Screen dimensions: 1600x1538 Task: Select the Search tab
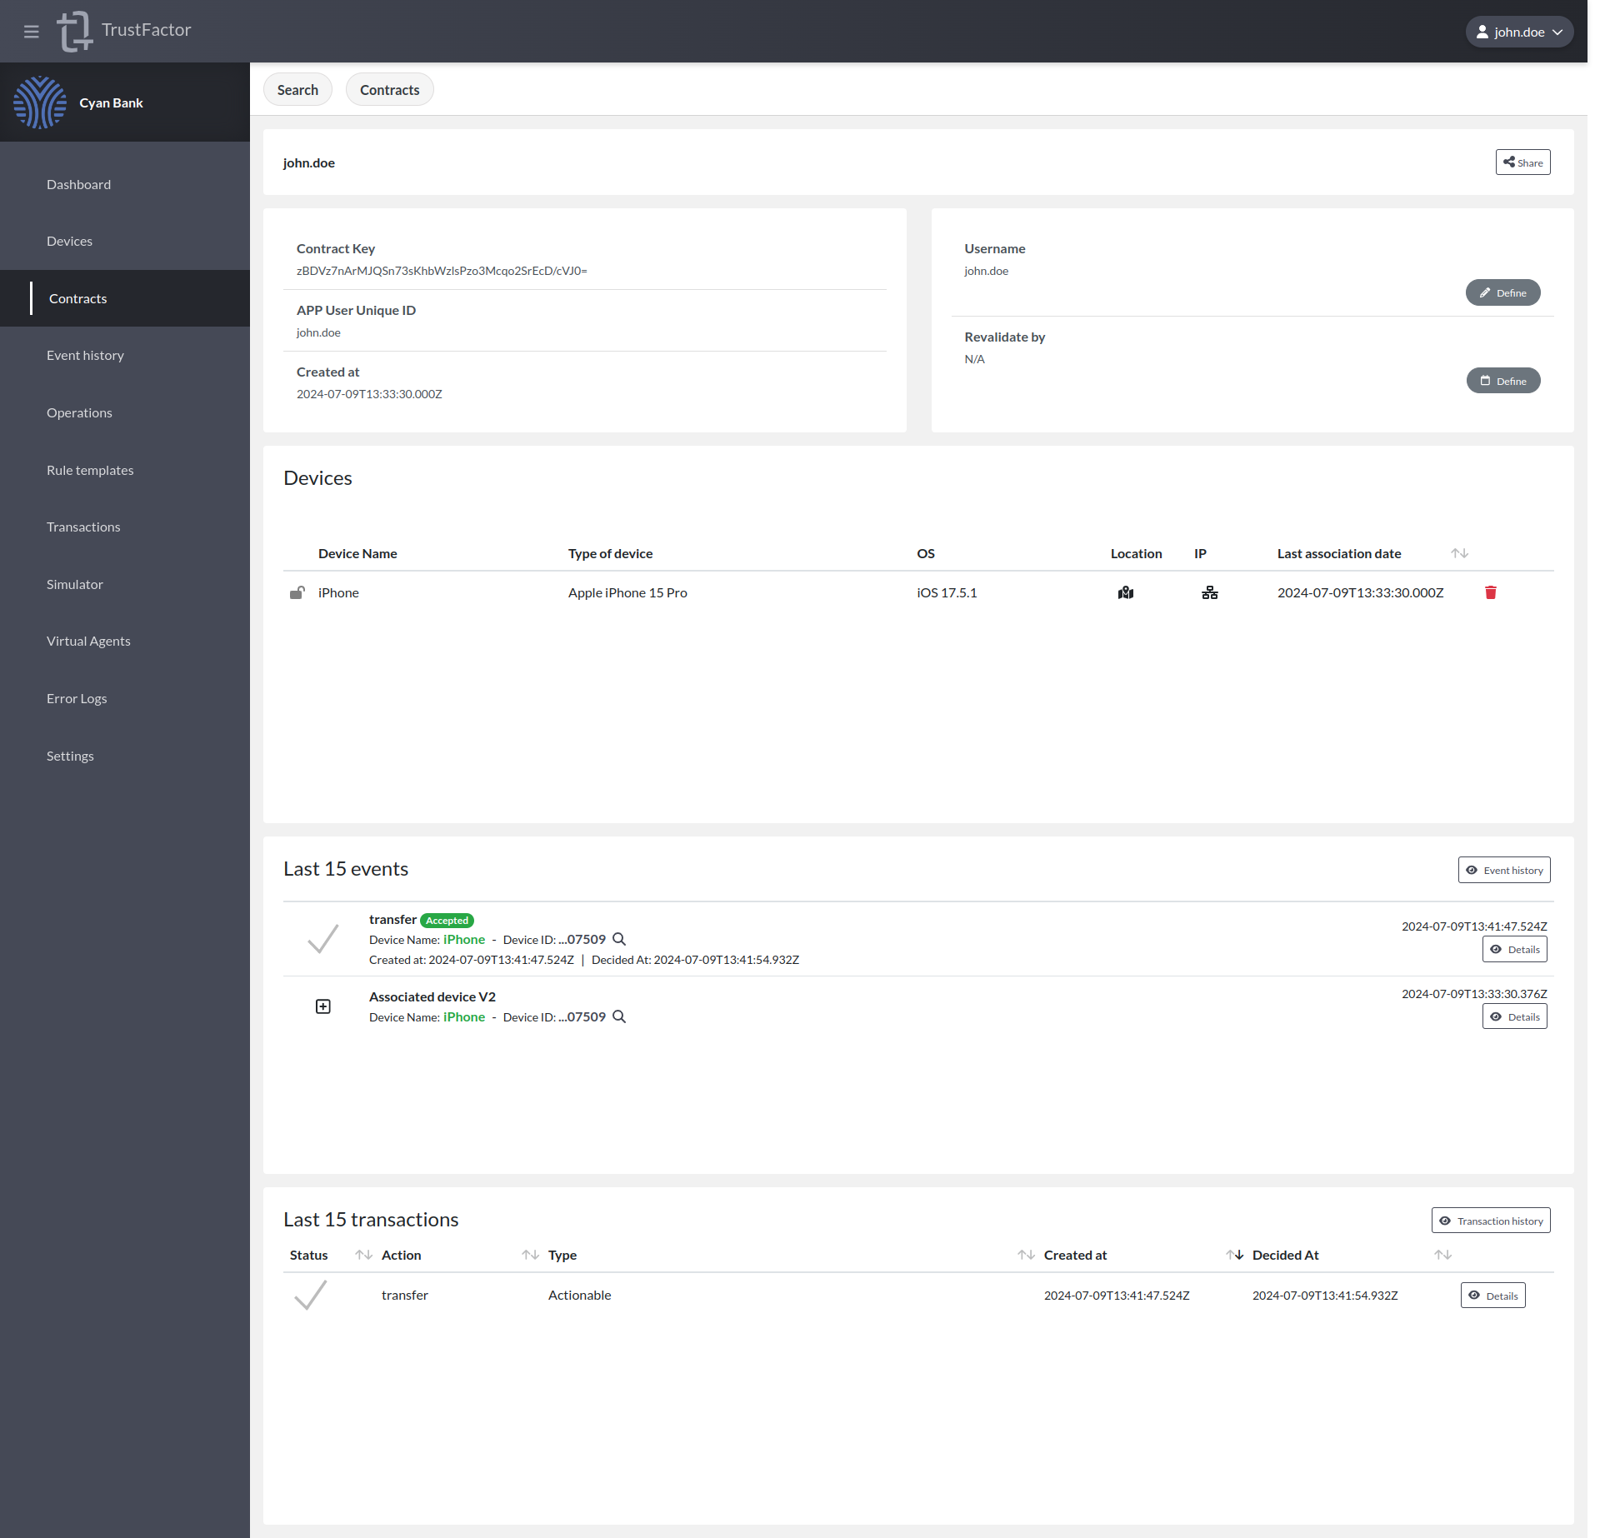(x=298, y=88)
